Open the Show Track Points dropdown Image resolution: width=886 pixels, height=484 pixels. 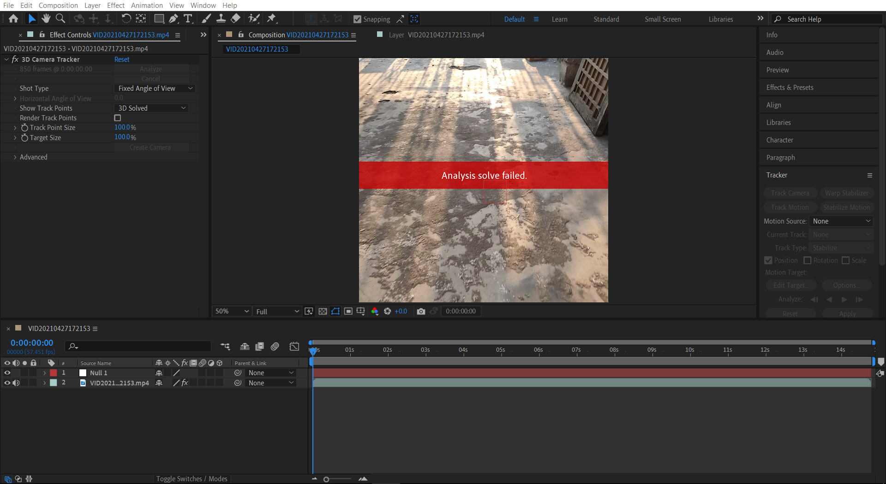(x=151, y=108)
